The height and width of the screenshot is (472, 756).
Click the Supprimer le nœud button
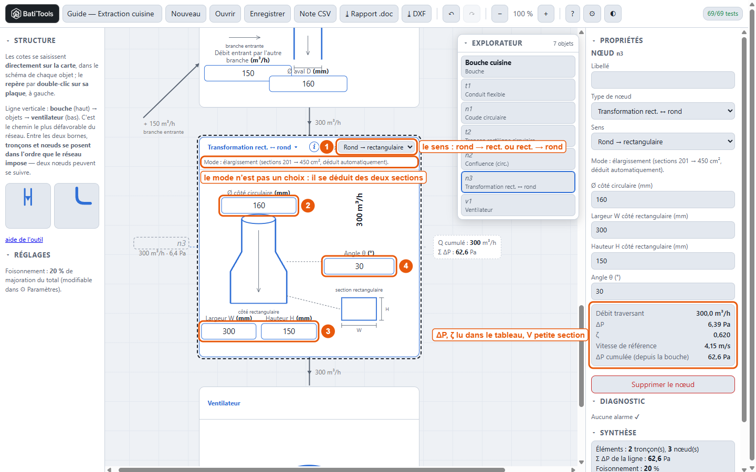[663, 384]
